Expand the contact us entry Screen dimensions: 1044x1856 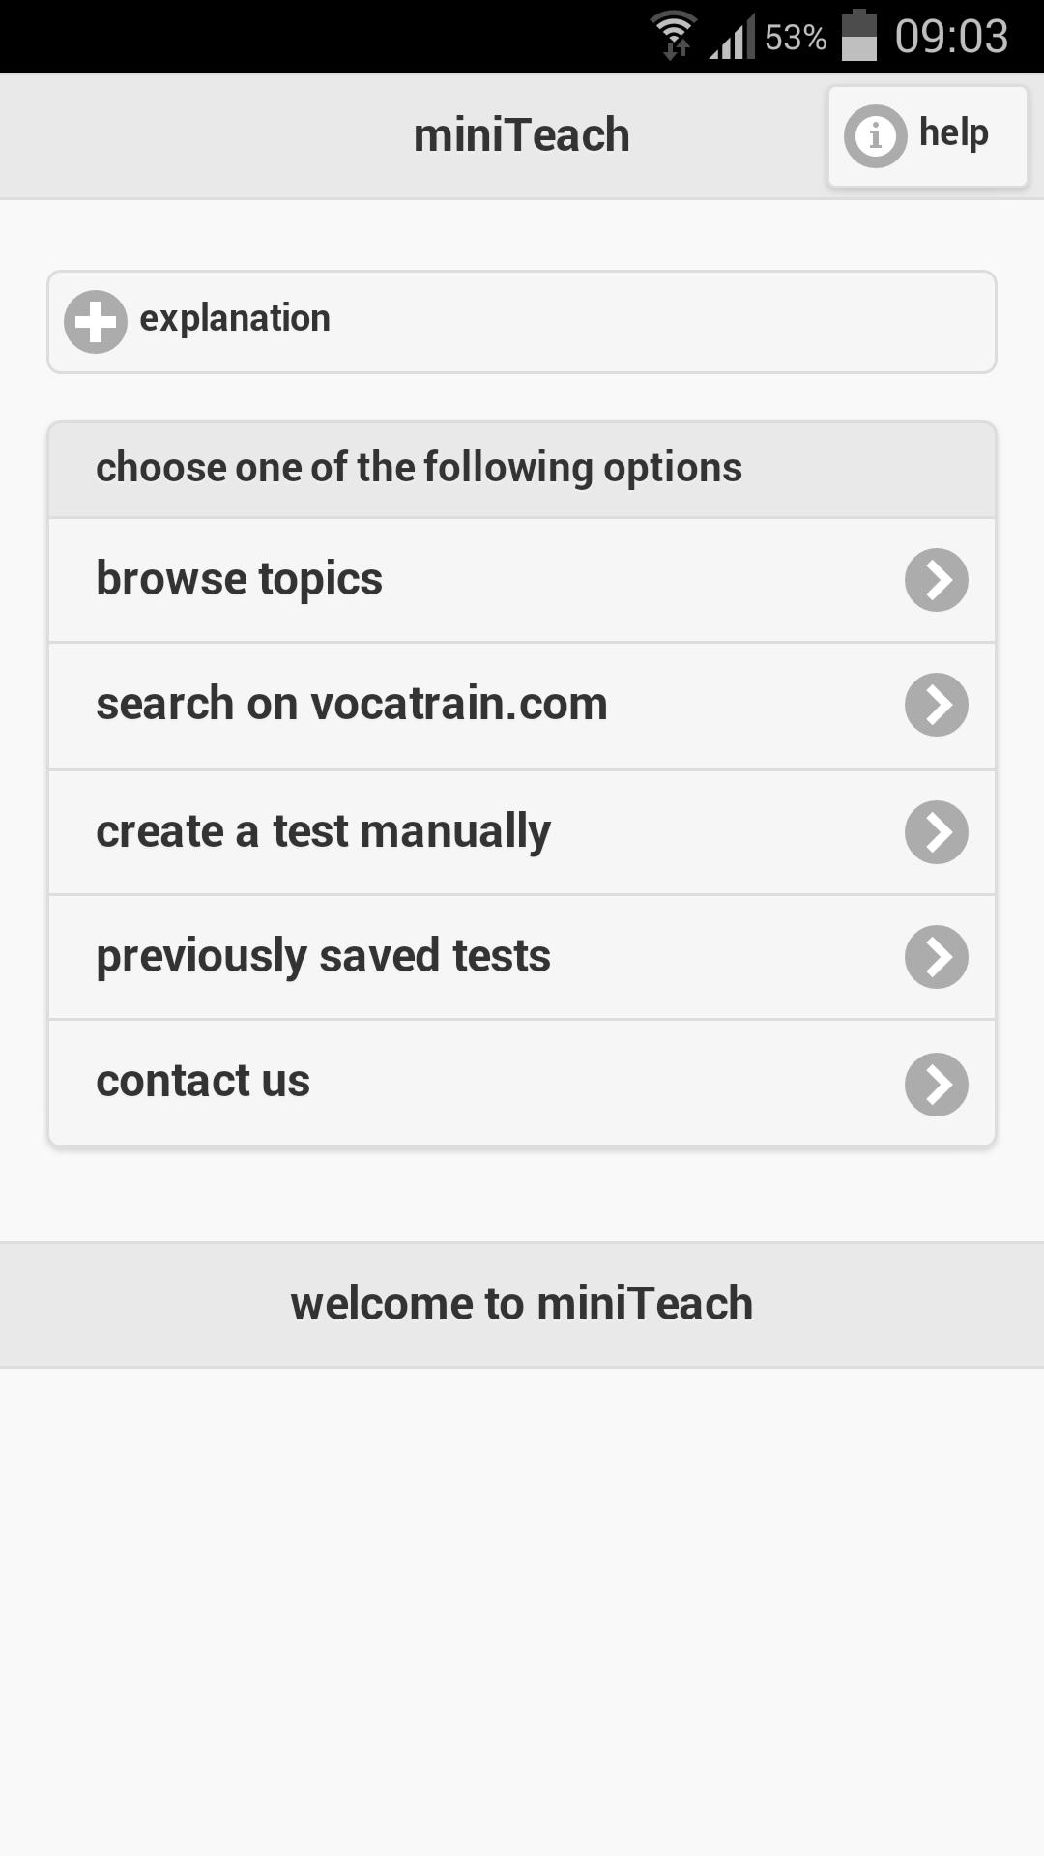[387, 1083]
